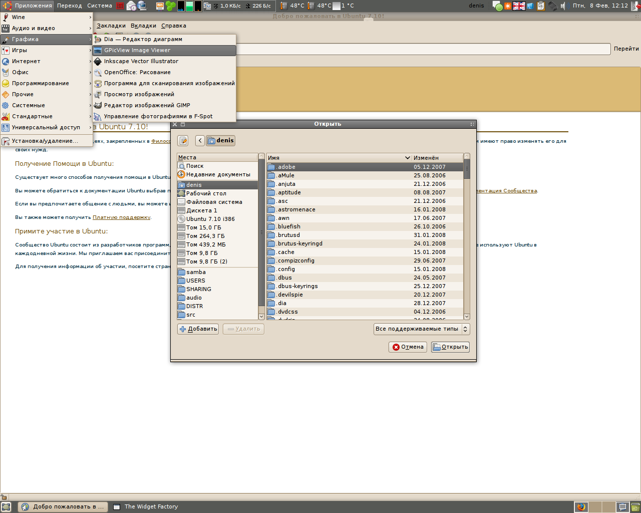Sort files by Имя column header

pyautogui.click(x=339, y=157)
